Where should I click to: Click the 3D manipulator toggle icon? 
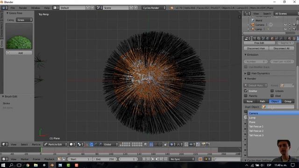click(x=87, y=144)
